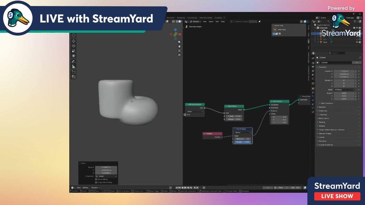Open the Material properties tab
The width and height of the screenshot is (365, 205).
313,112
